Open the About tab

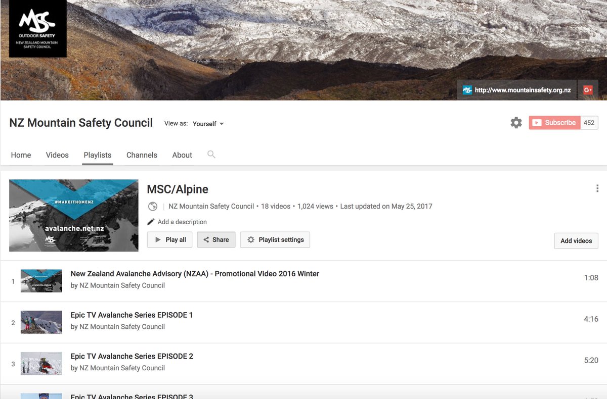coord(182,155)
